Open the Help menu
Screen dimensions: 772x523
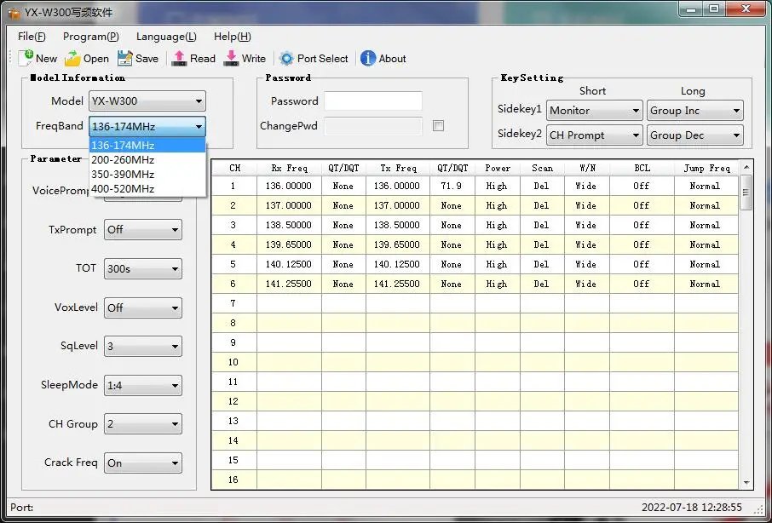click(x=232, y=37)
